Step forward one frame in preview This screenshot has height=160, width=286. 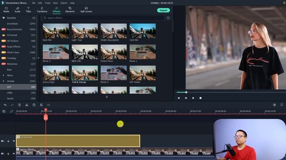tap(186, 98)
